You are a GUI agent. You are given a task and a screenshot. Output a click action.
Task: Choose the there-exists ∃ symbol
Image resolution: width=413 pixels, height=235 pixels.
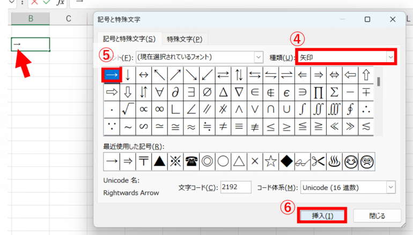pyautogui.click(x=191, y=92)
